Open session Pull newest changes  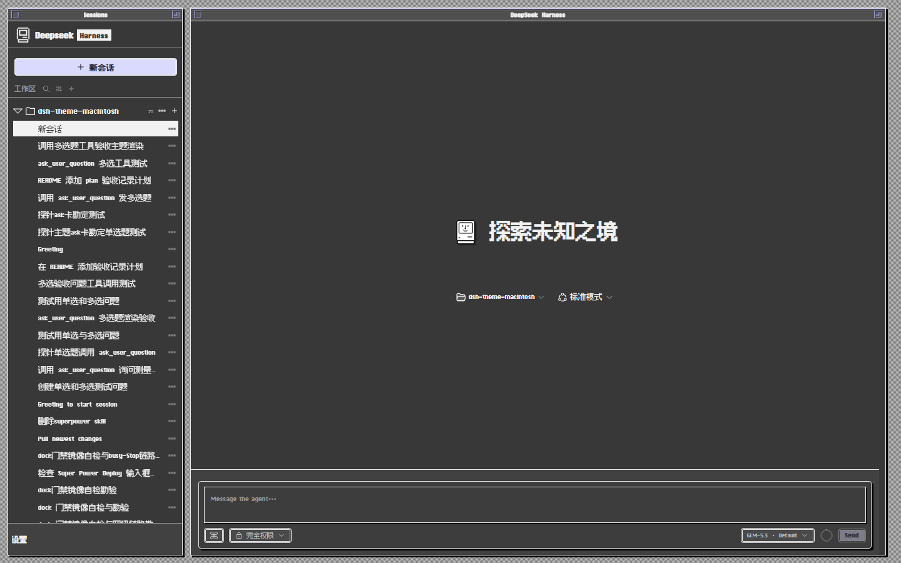click(x=96, y=439)
